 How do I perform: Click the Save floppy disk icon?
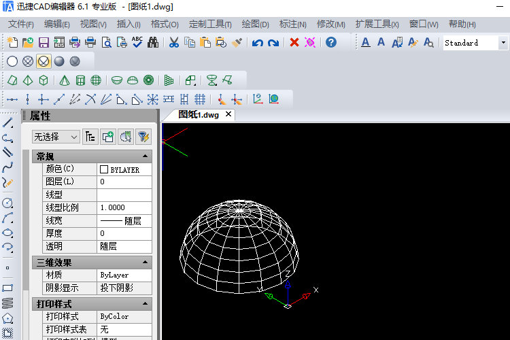click(44, 42)
